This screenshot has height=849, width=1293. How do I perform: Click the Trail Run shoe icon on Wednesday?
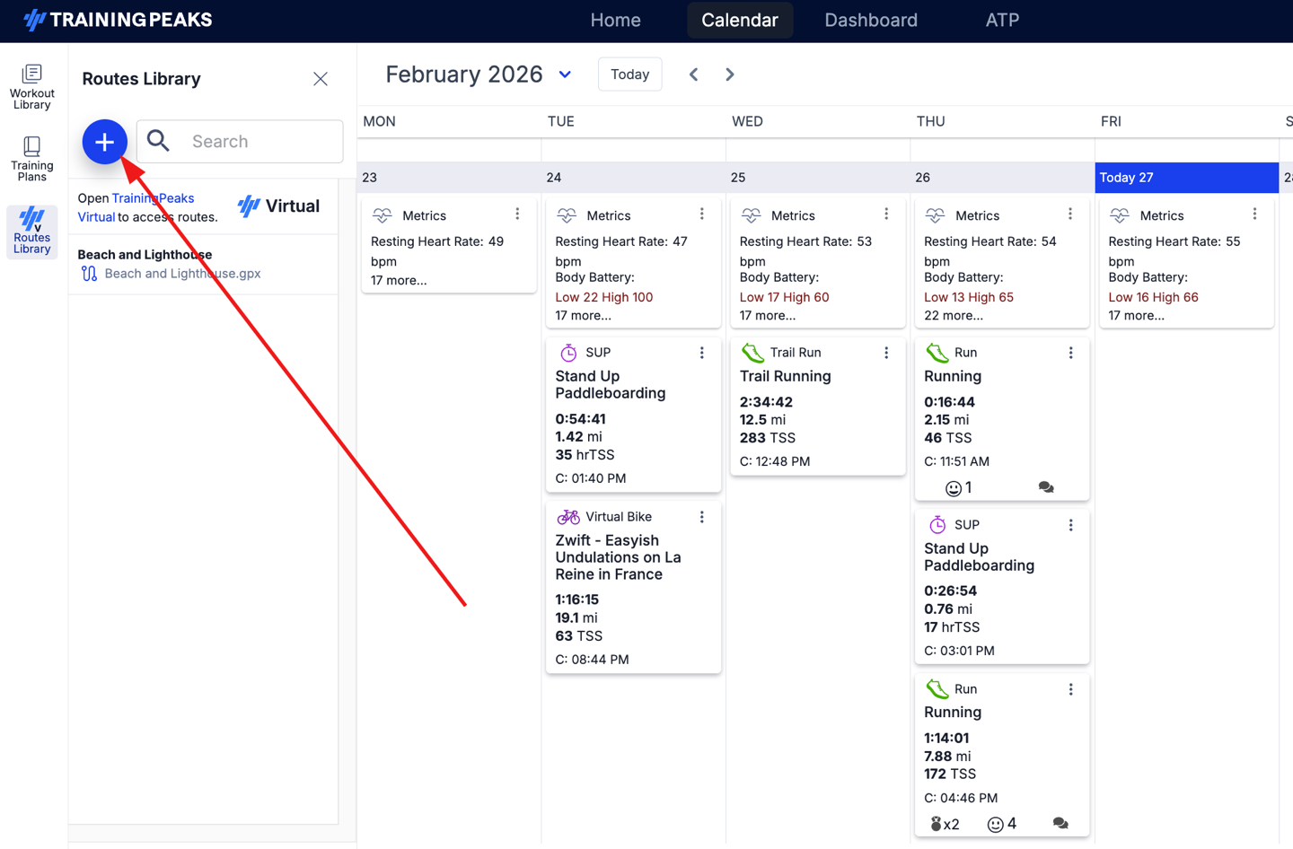752,353
